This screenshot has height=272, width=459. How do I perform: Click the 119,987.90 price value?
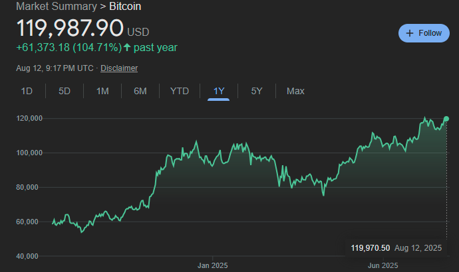click(x=70, y=28)
